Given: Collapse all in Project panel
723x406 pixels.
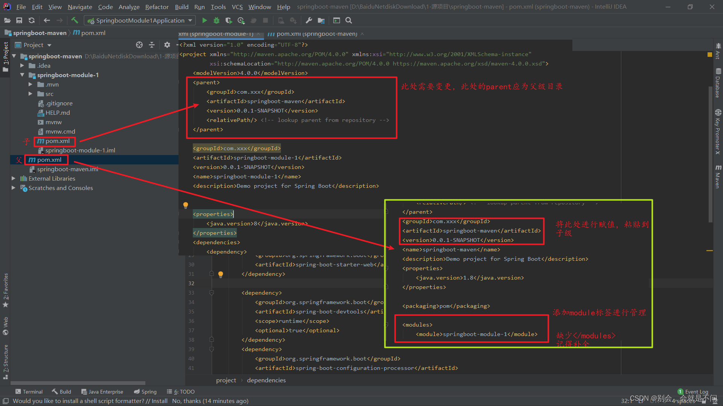Looking at the screenshot, I should (x=152, y=45).
